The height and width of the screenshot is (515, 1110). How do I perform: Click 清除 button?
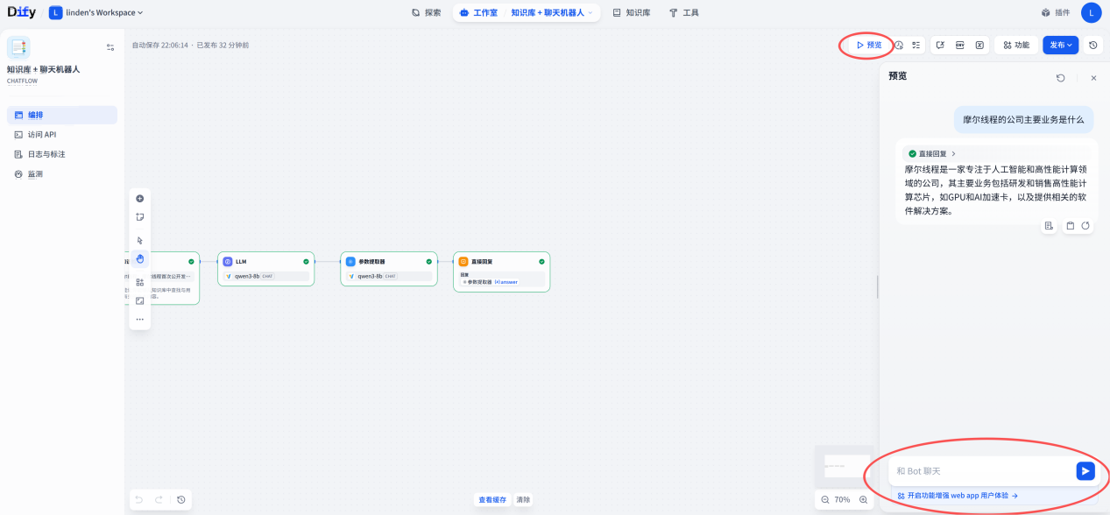coord(522,499)
